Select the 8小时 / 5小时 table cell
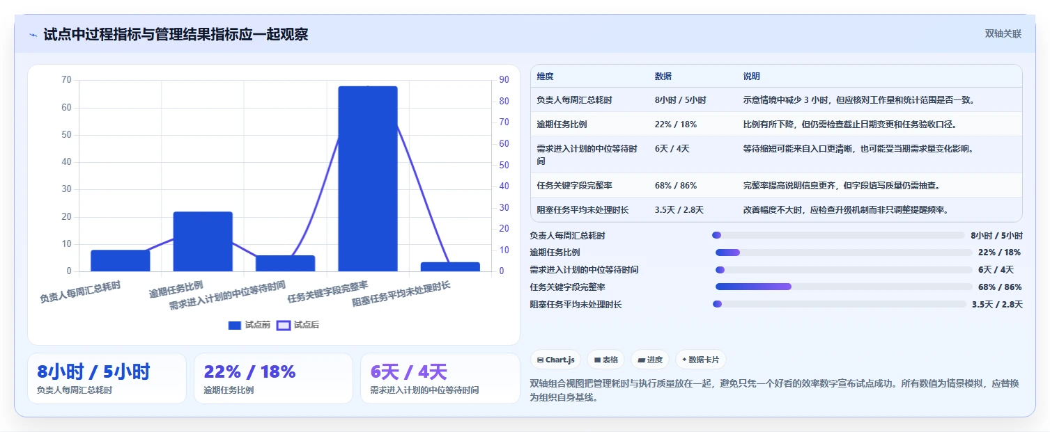Image resolution: width=1050 pixels, height=432 pixels. (681, 100)
